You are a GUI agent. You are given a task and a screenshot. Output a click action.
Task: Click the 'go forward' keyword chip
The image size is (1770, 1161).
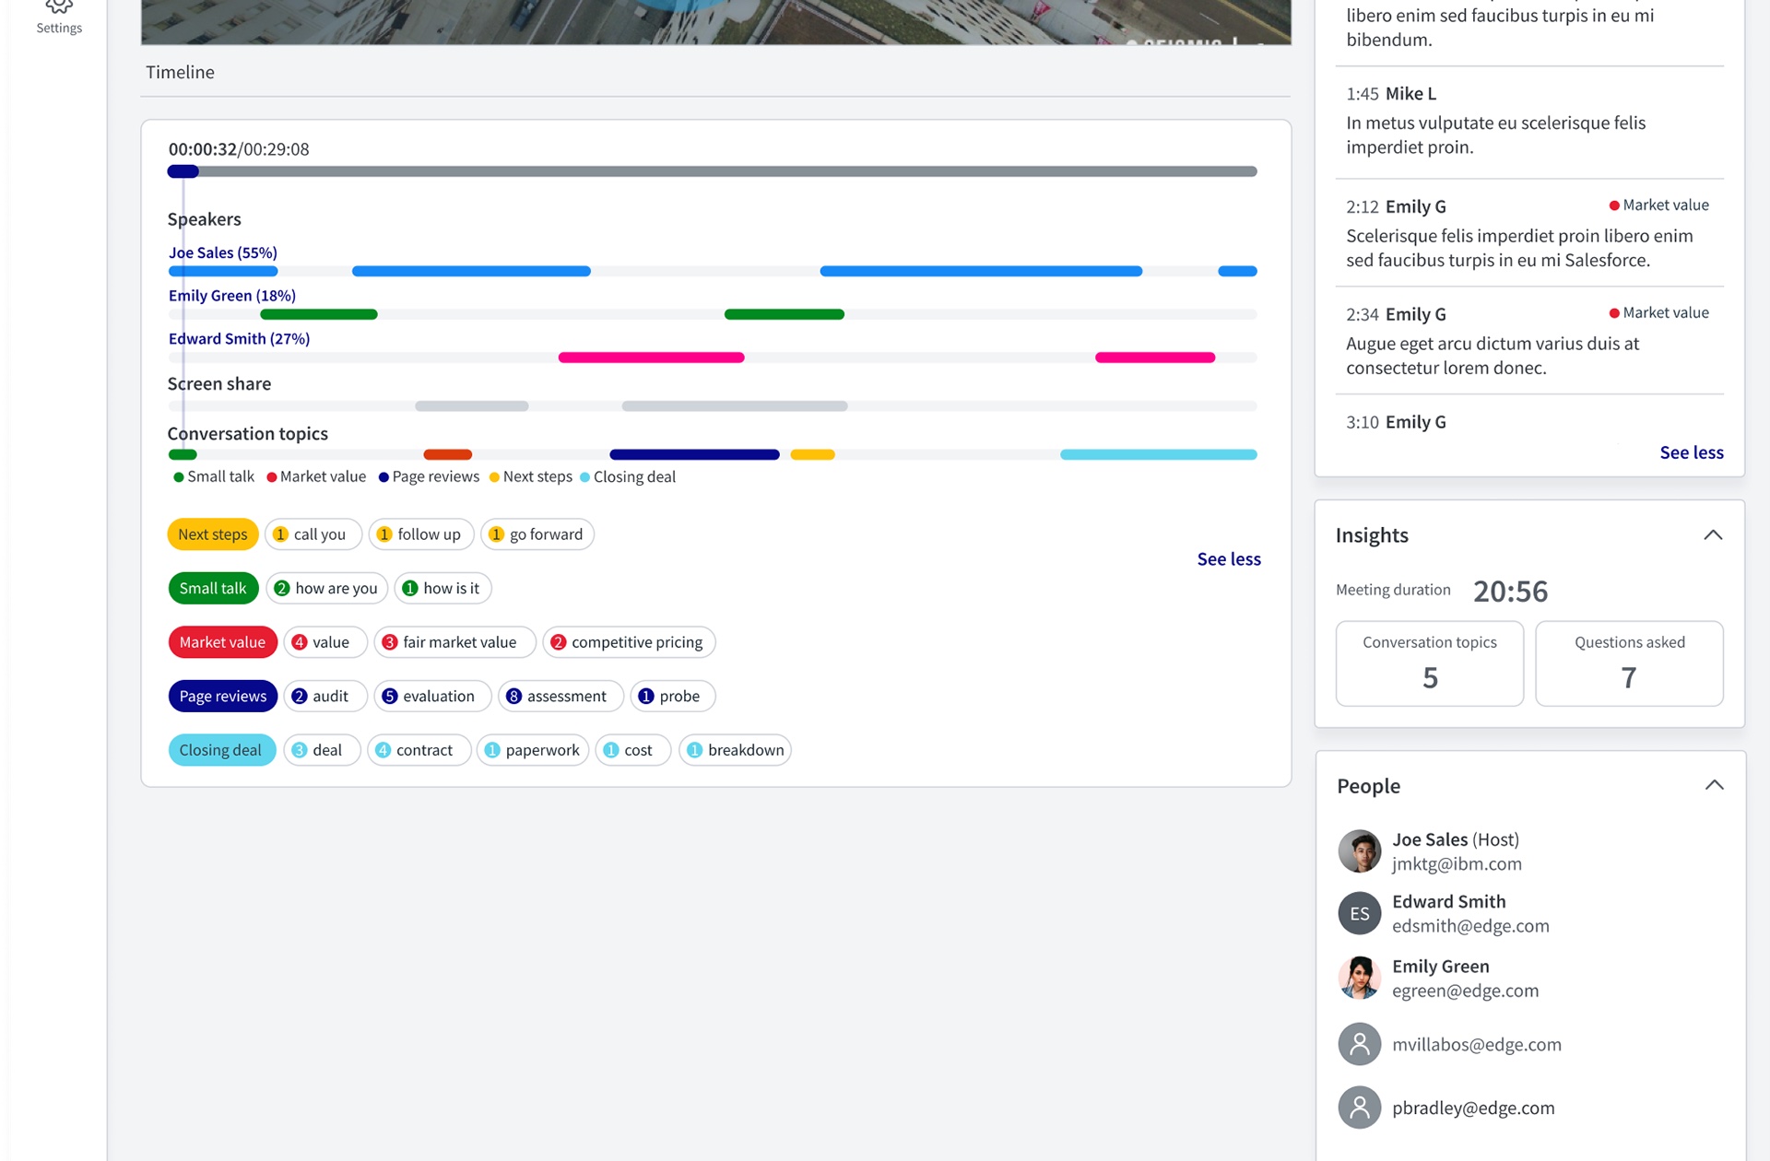coord(537,534)
